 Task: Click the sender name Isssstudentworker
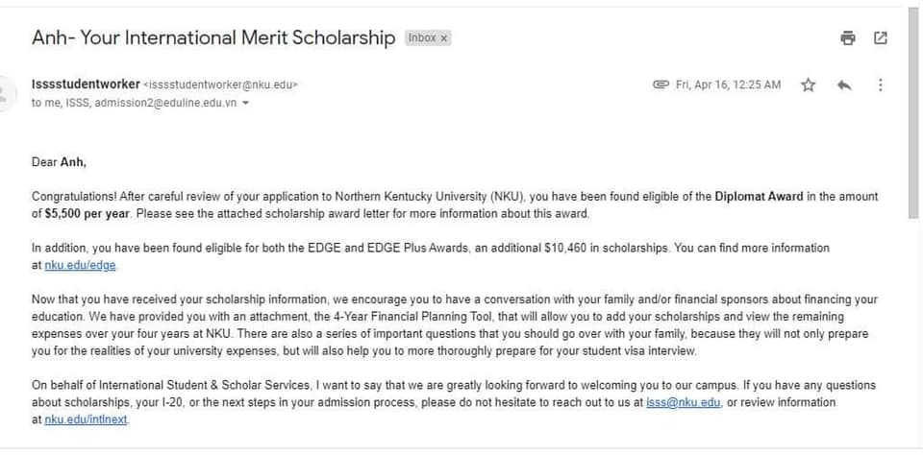click(x=86, y=84)
